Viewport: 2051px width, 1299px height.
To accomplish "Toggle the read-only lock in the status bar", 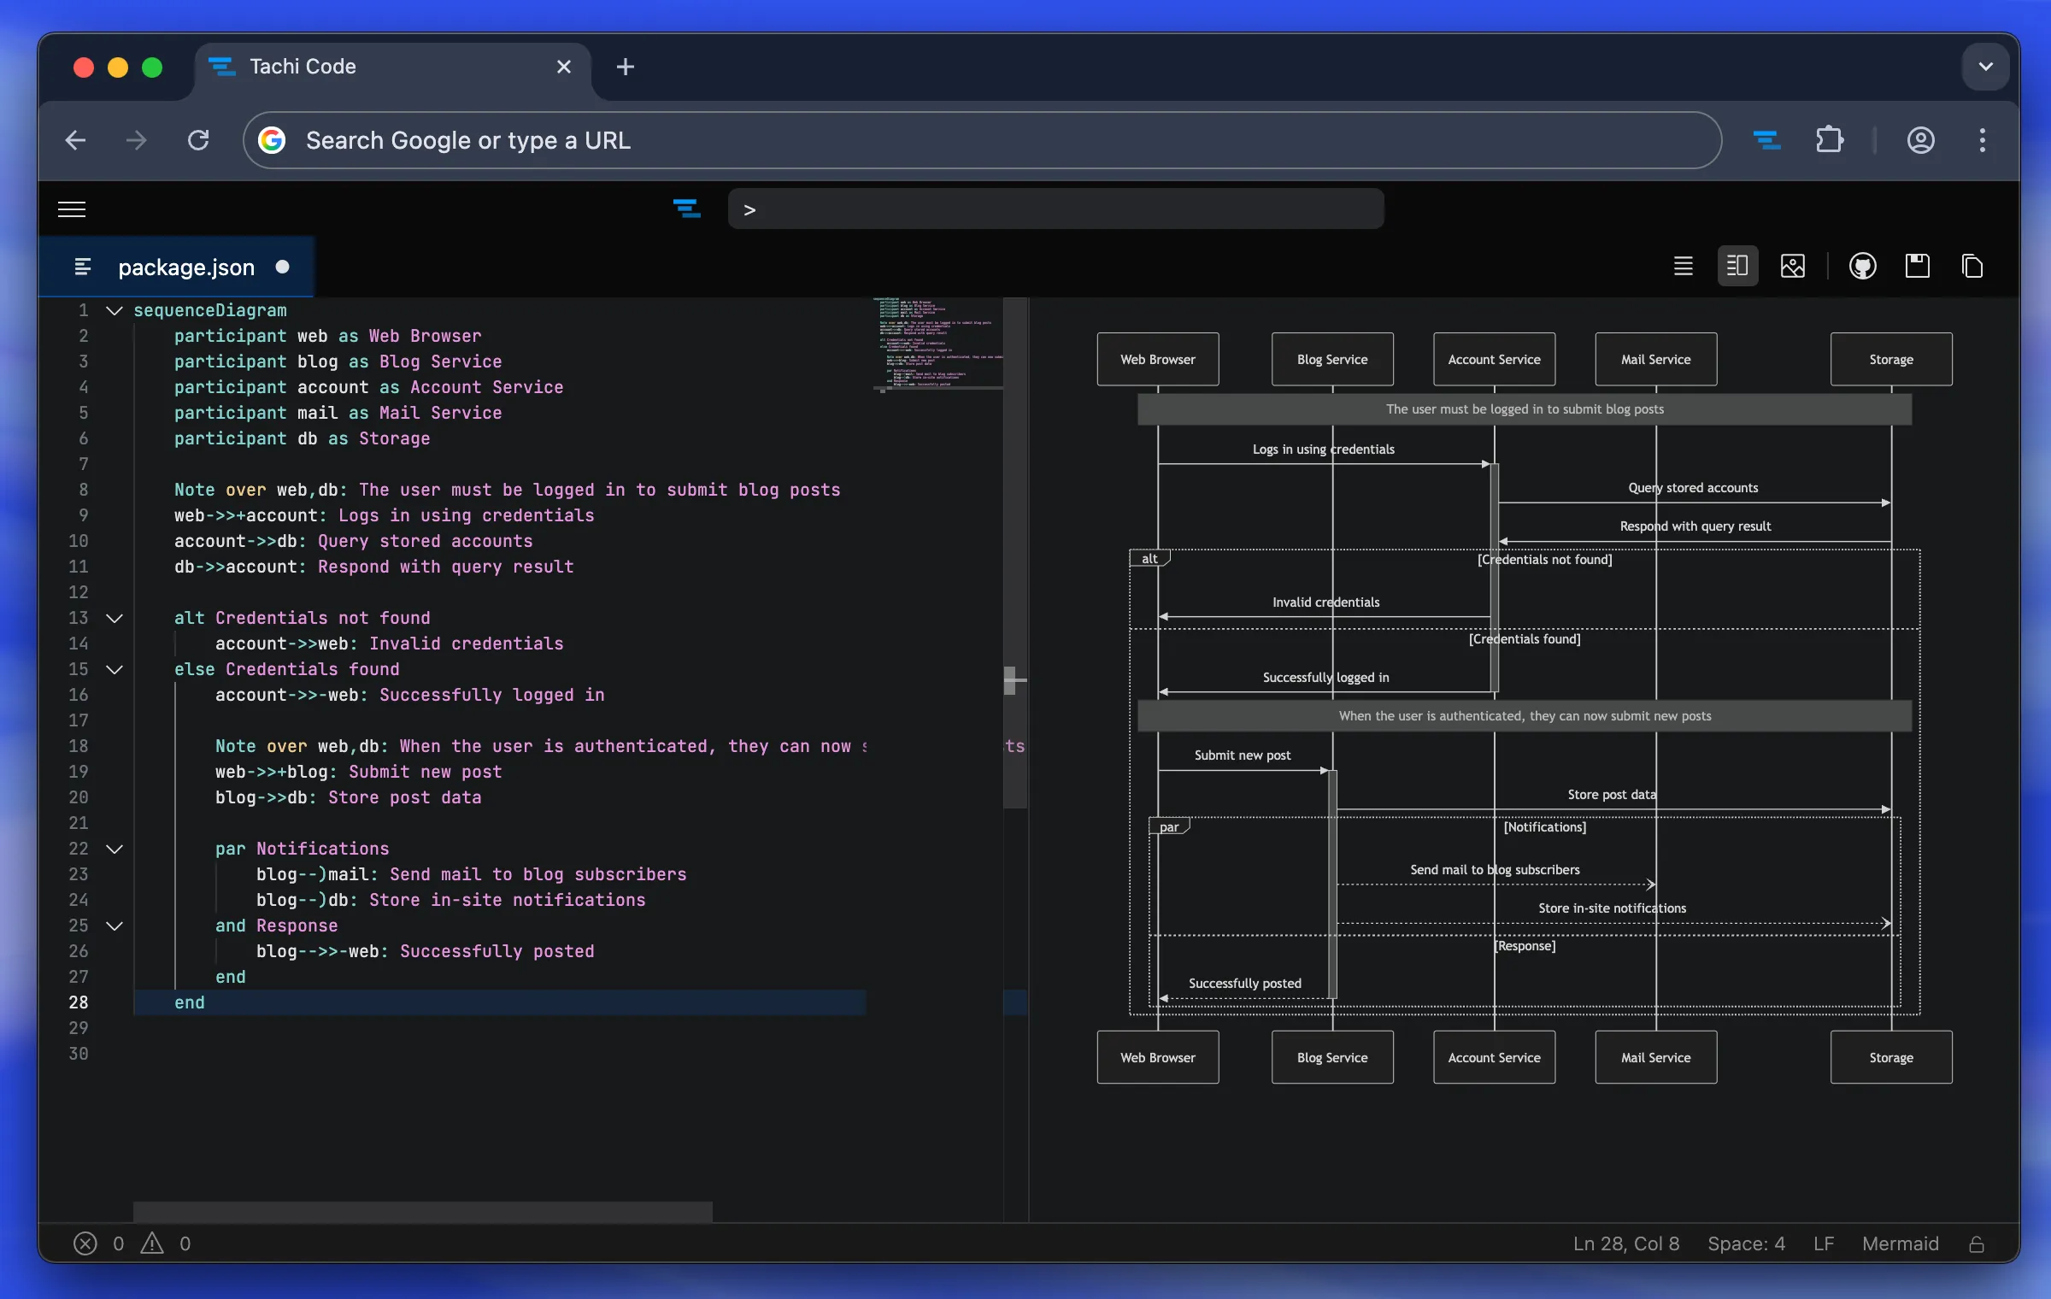I will tap(1977, 1244).
